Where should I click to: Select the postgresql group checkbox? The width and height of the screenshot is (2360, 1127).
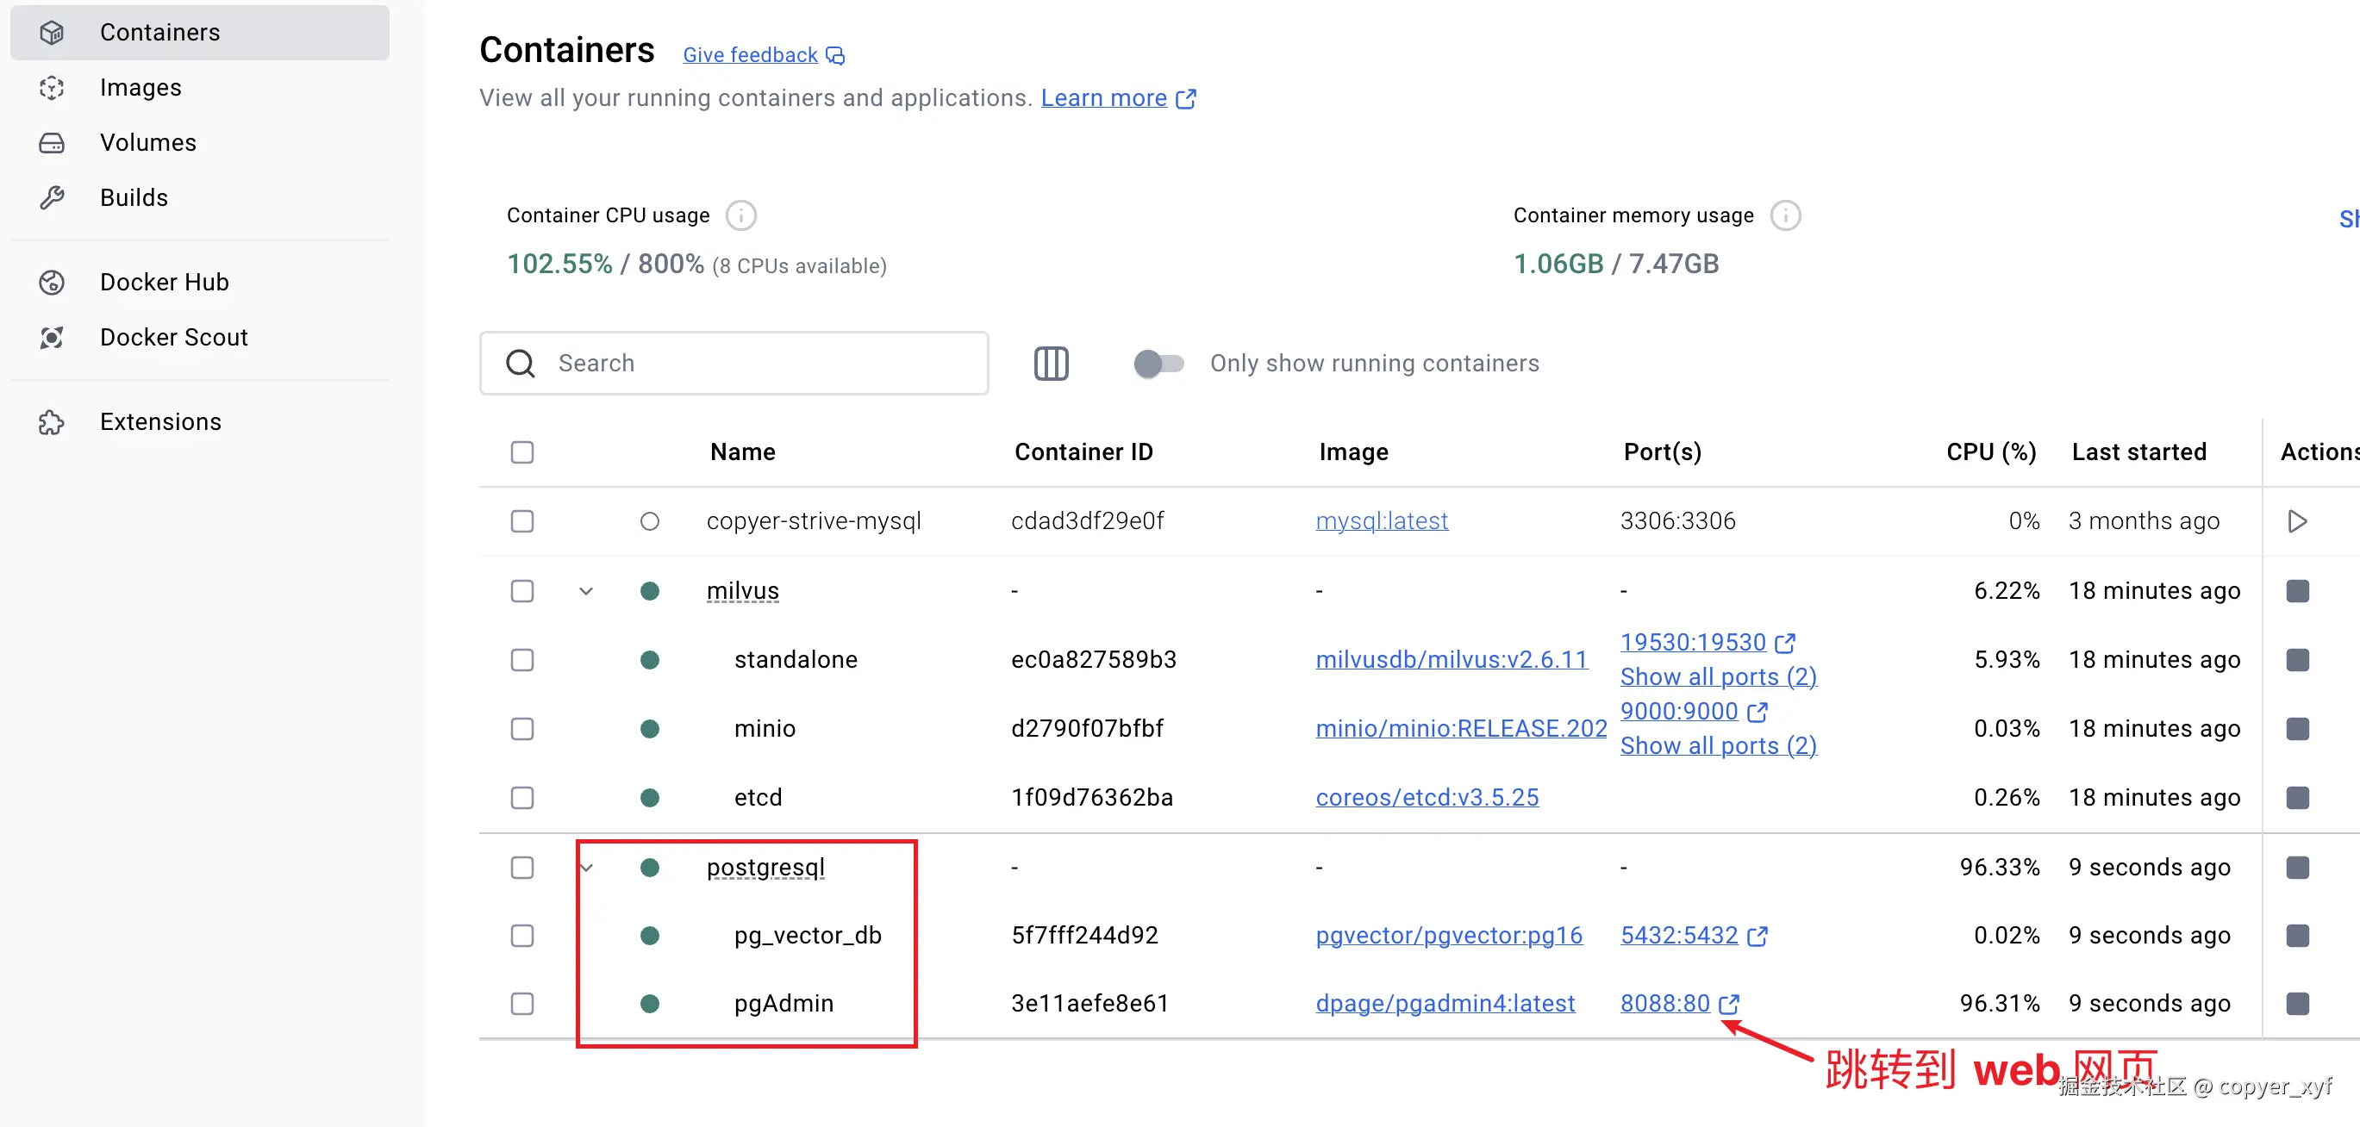coord(522,867)
